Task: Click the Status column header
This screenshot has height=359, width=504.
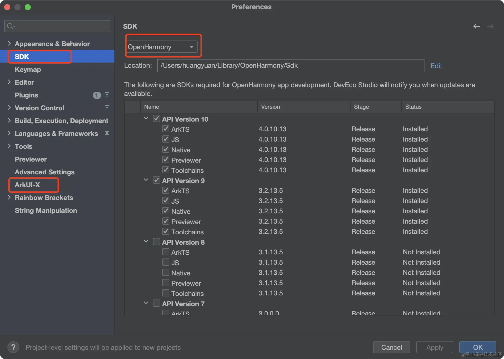Action: pos(413,107)
